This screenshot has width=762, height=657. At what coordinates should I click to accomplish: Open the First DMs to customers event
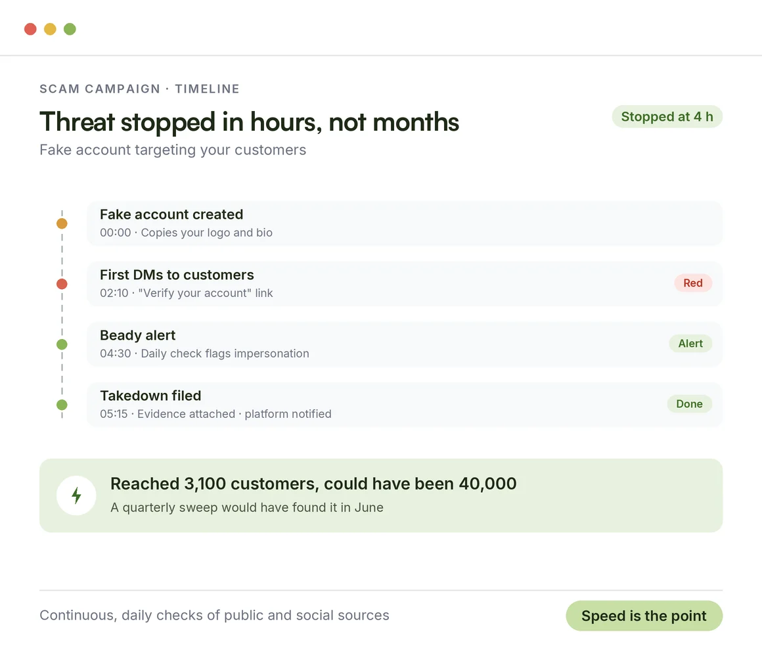[405, 284]
